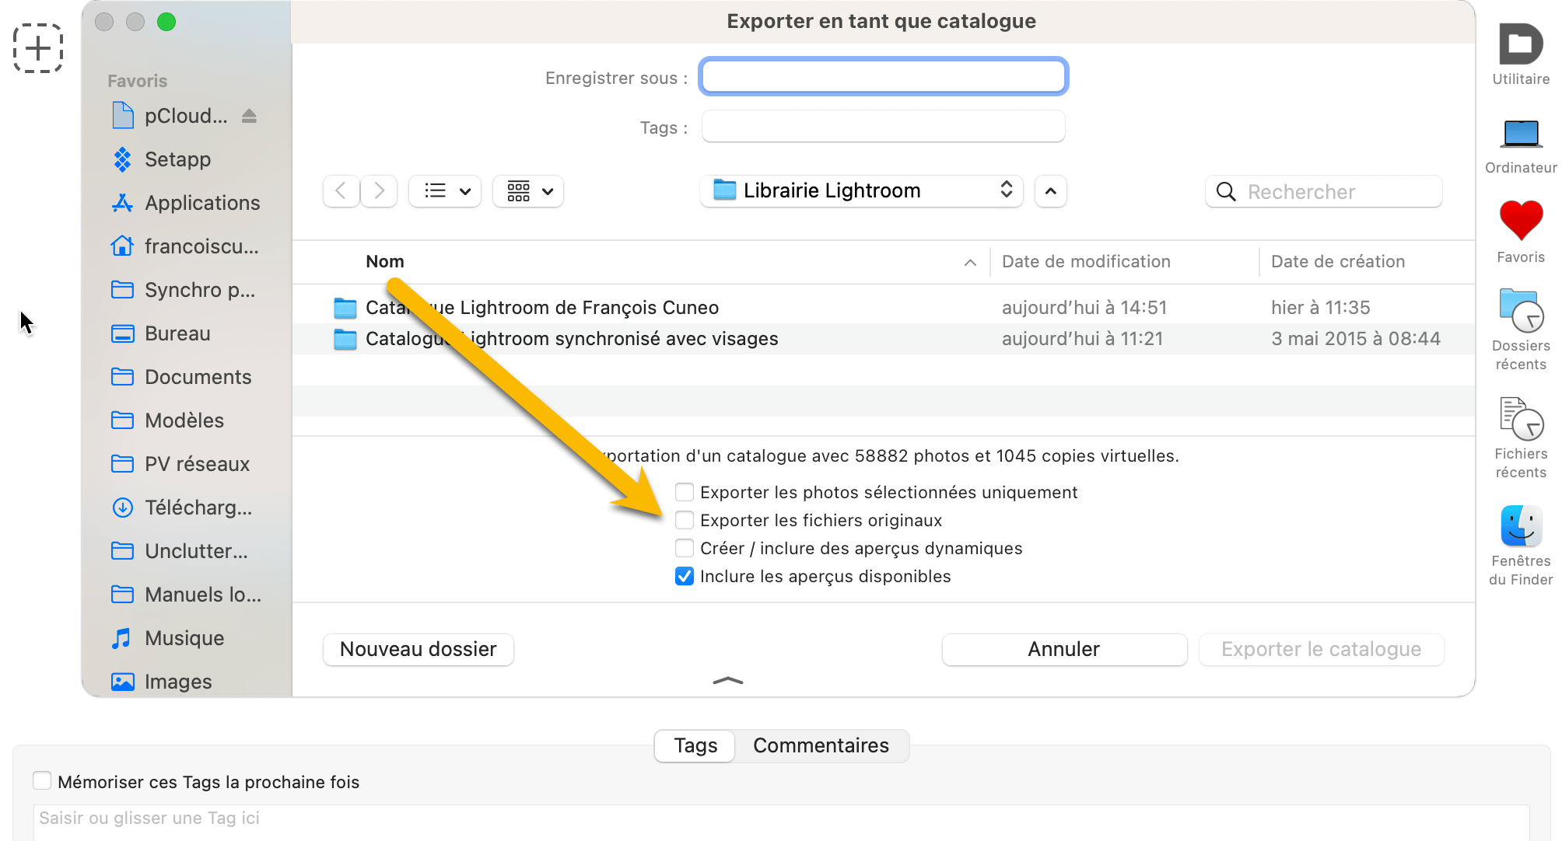Go back with the left chevron button
This screenshot has width=1562, height=841.
tap(341, 191)
